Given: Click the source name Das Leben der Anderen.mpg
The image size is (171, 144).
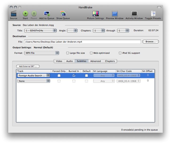Looking at the screenshot, I should [x=38, y=25].
